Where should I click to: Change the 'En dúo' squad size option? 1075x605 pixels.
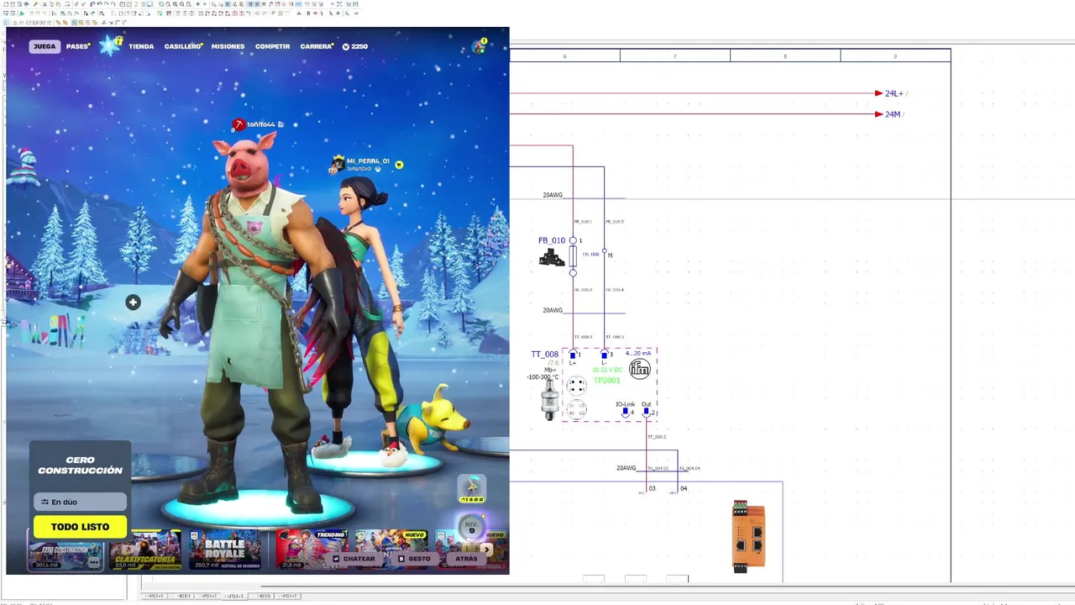coord(80,502)
